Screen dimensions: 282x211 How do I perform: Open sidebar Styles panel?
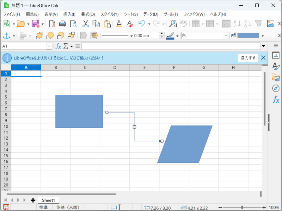tap(276, 66)
